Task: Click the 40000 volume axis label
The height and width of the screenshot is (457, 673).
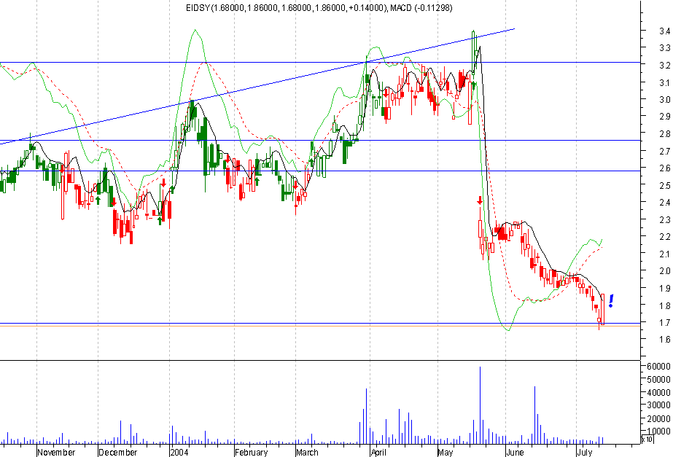Action: [x=658, y=392]
